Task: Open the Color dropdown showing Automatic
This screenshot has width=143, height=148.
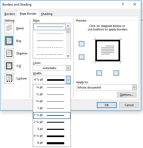Action: point(52,68)
